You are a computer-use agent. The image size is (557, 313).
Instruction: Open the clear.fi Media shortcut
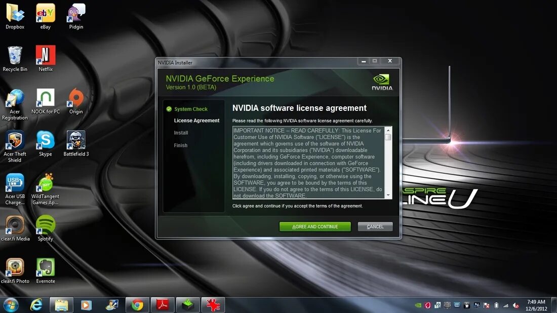point(15,228)
